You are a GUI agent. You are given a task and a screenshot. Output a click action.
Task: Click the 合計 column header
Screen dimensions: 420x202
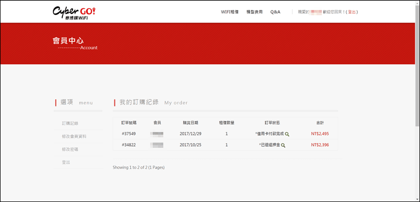[320, 123]
